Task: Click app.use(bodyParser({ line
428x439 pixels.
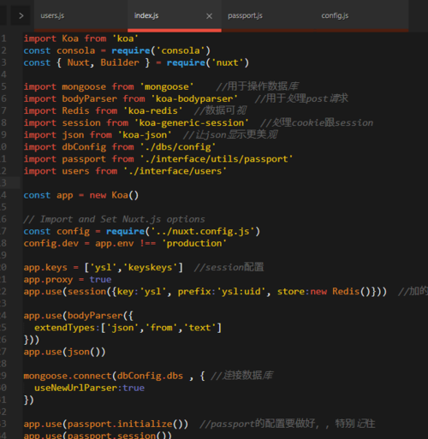Action: tap(78, 316)
